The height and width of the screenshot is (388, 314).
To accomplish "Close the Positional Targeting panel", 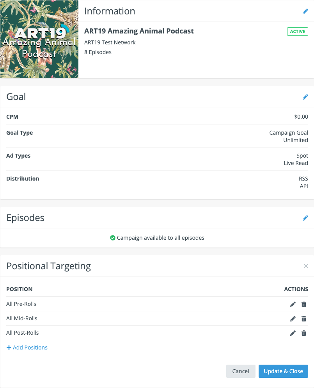I will point(306,266).
